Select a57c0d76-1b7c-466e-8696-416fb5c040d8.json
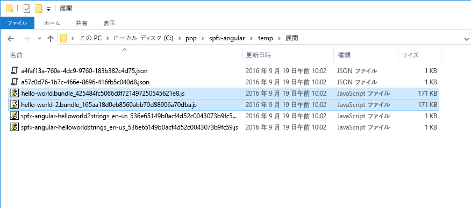This screenshot has width=471, height=208. [x=85, y=82]
